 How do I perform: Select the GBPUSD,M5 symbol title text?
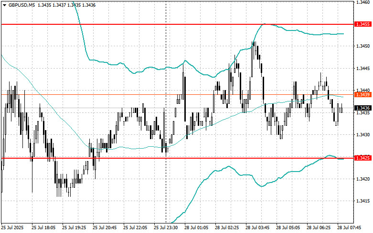(x=21, y=5)
